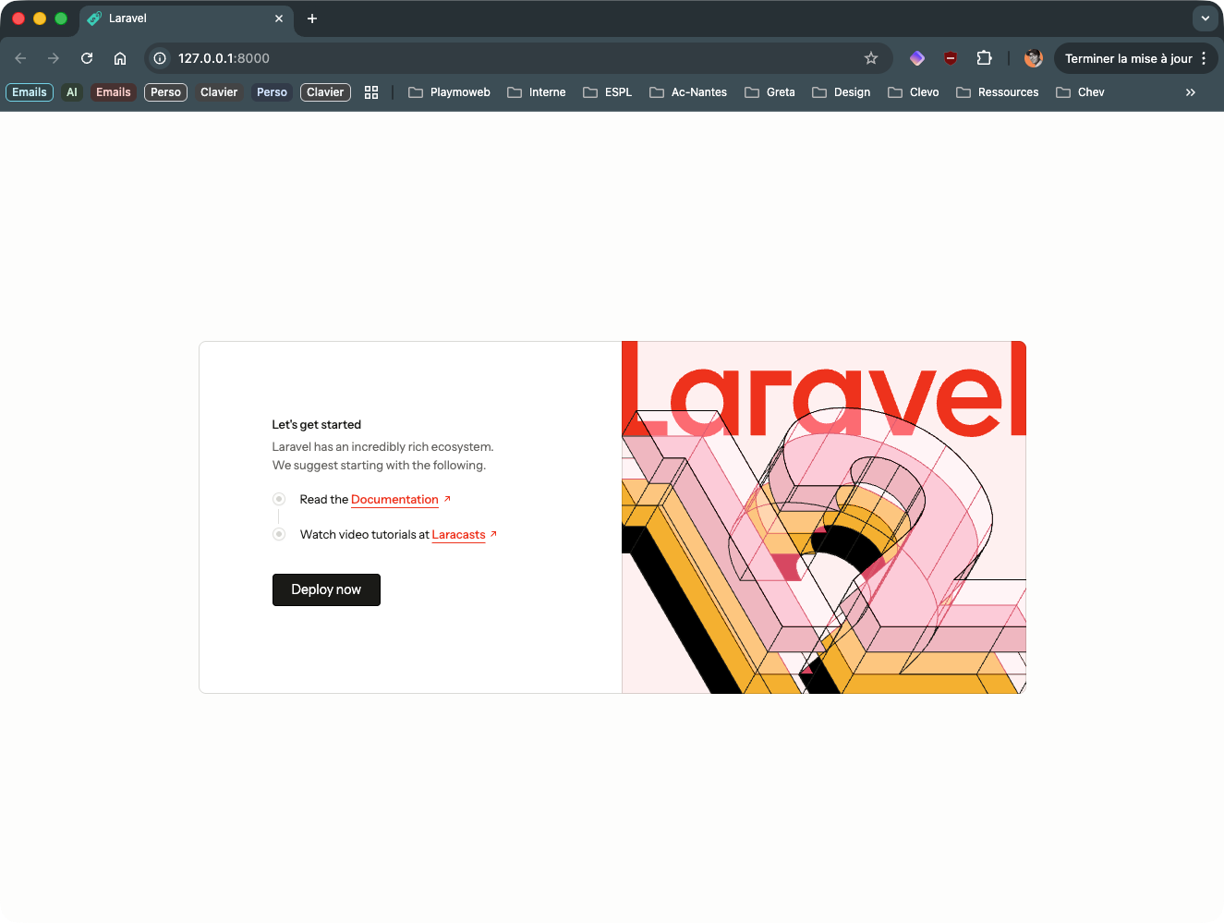Bookmark this page with the star icon
Viewport: 1224px width, 923px height.
pyautogui.click(x=870, y=57)
